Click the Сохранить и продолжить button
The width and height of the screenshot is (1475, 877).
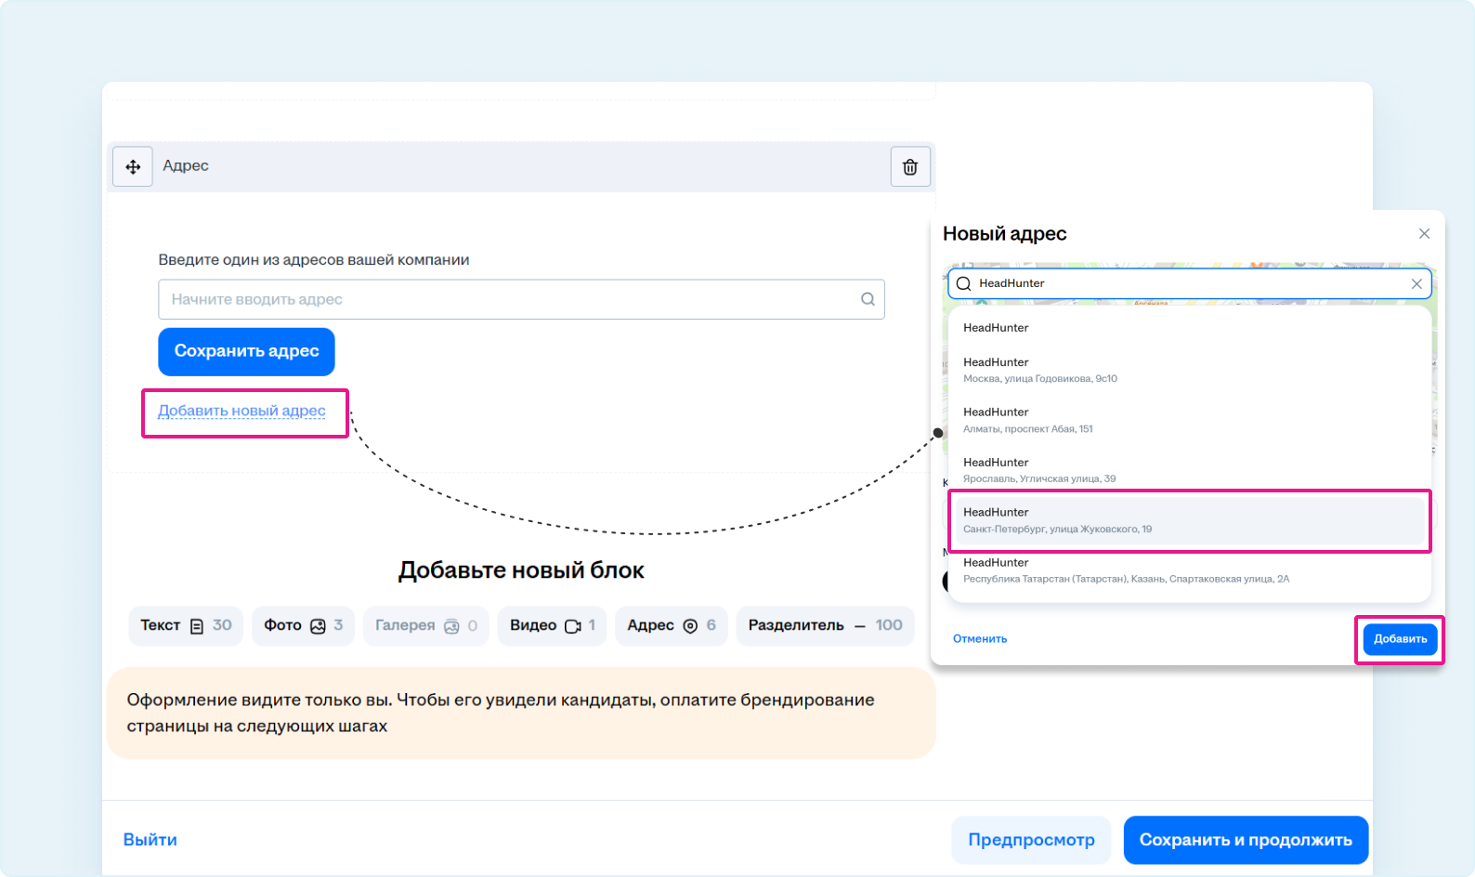pyautogui.click(x=1246, y=840)
